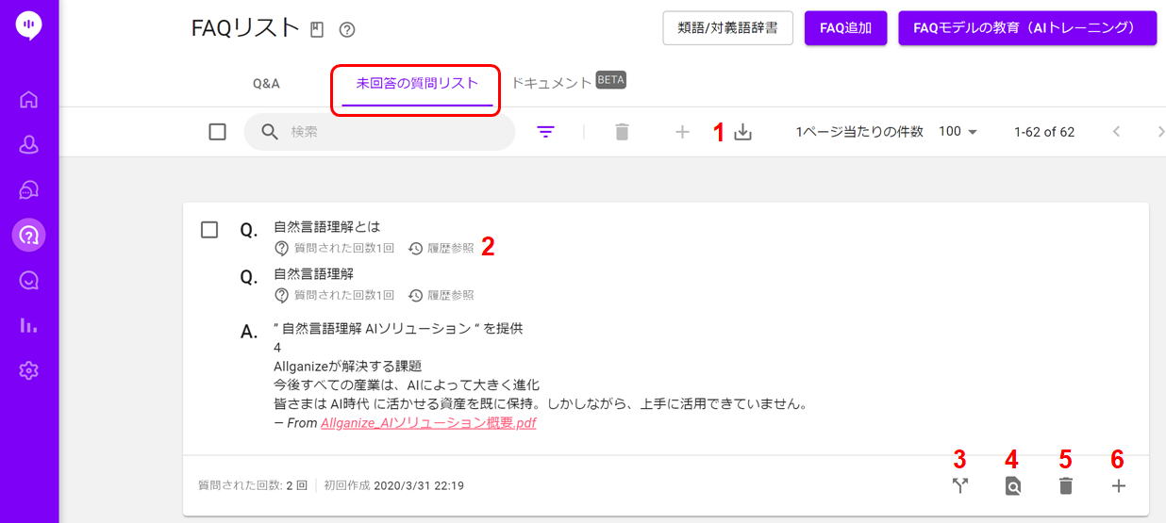Open the analytics bar-chart sidebar icon

click(29, 325)
